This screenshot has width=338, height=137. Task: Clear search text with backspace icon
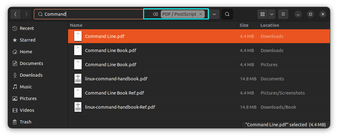tap(155, 14)
